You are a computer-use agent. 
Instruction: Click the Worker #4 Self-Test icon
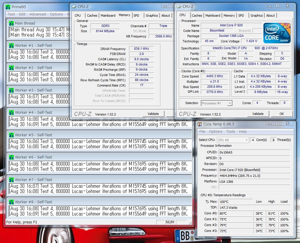[11, 113]
